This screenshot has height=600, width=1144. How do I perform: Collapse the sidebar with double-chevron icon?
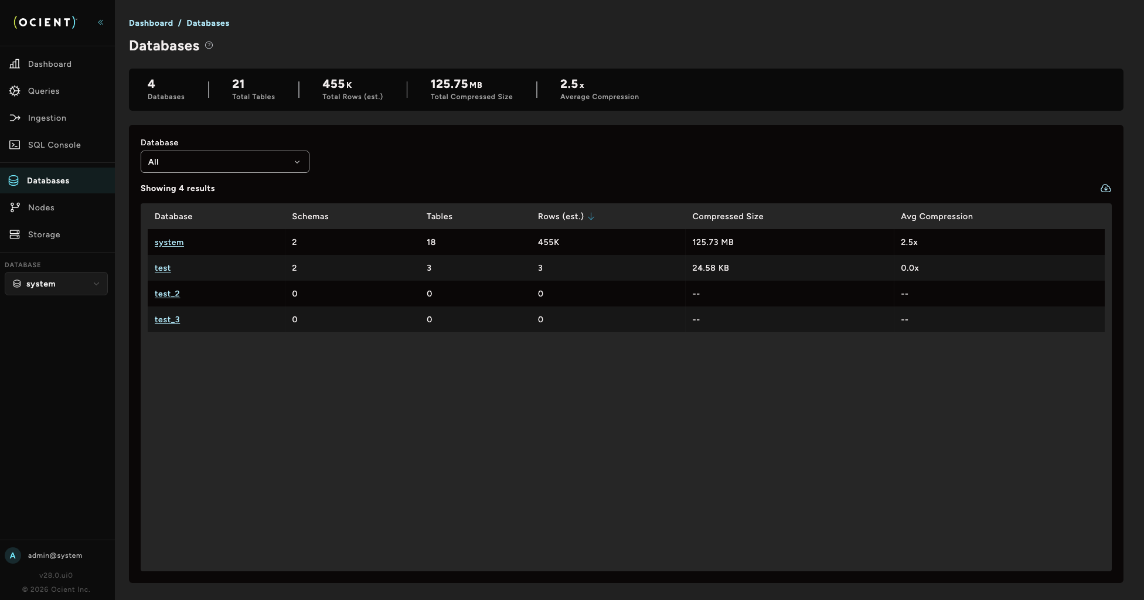101,22
